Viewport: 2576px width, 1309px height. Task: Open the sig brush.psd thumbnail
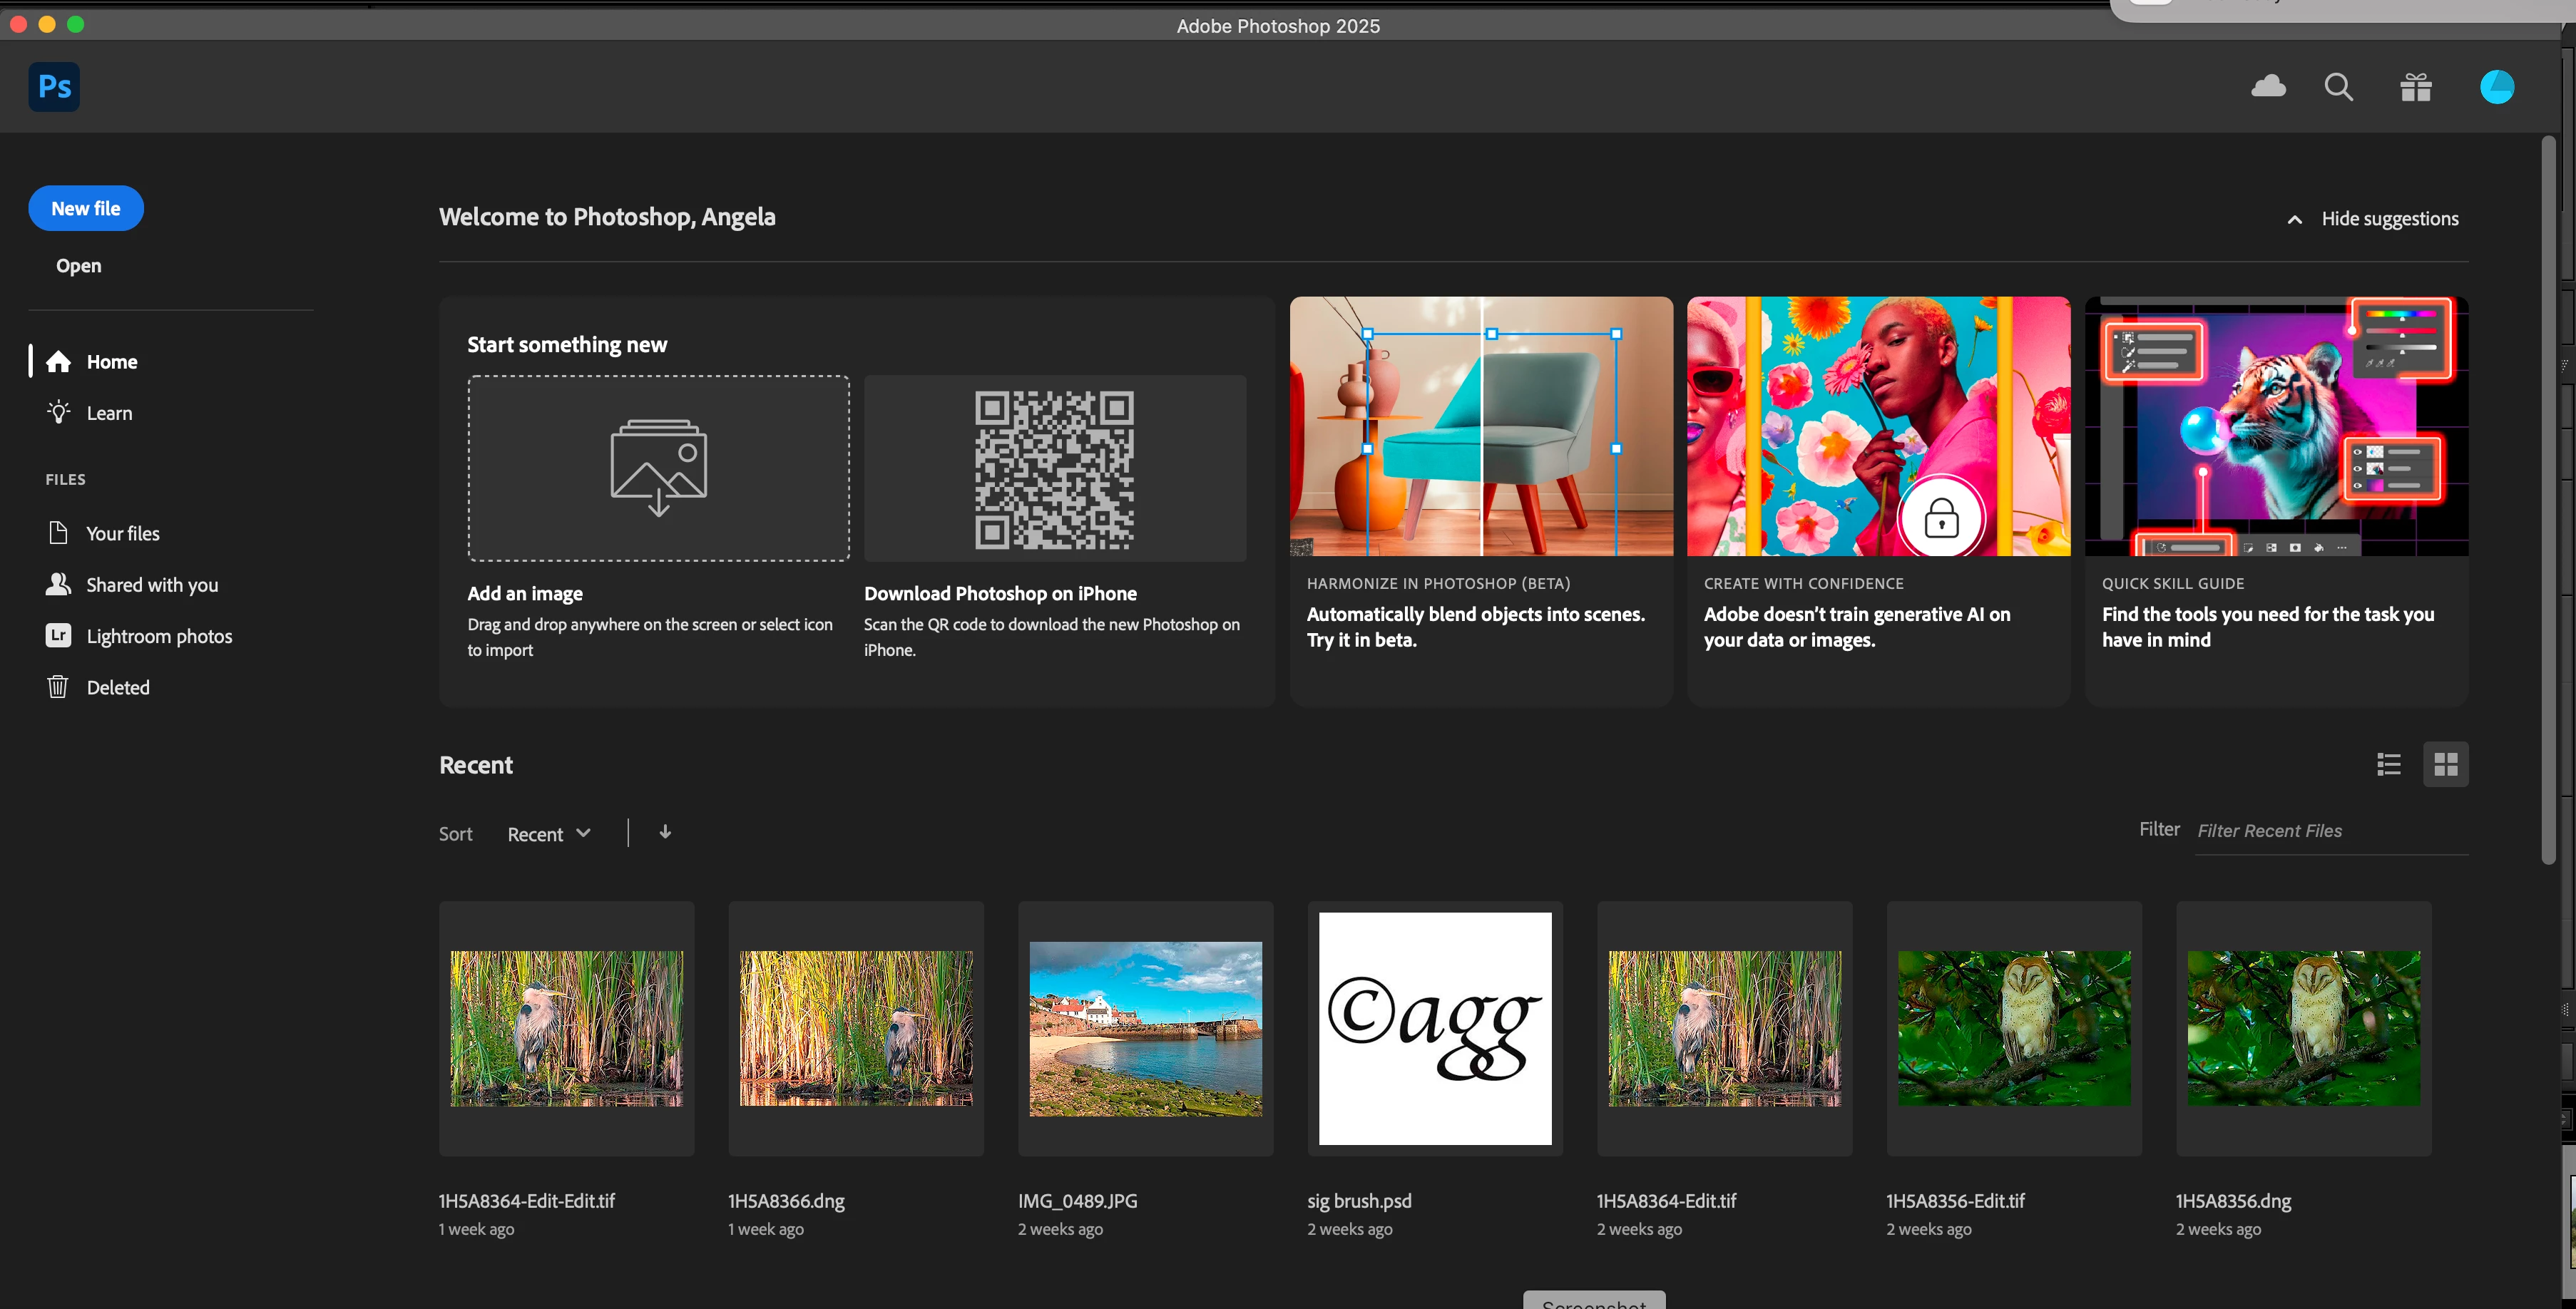pos(1434,1028)
